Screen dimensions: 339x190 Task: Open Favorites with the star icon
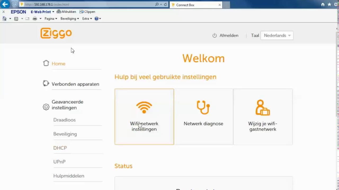point(329,4)
